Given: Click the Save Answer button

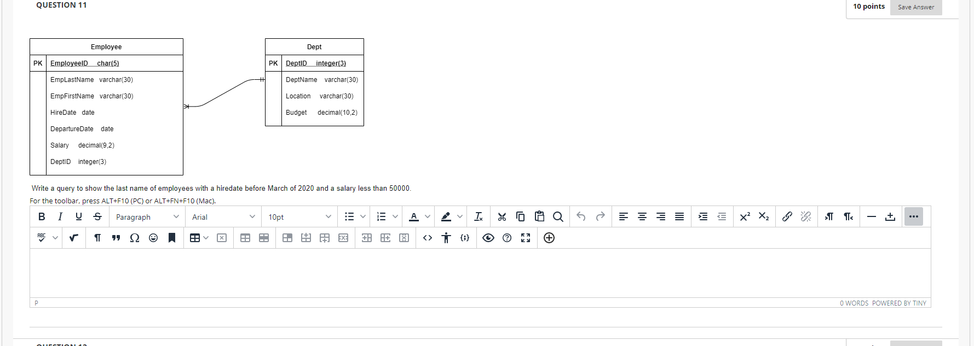Looking at the screenshot, I should pos(916,7).
